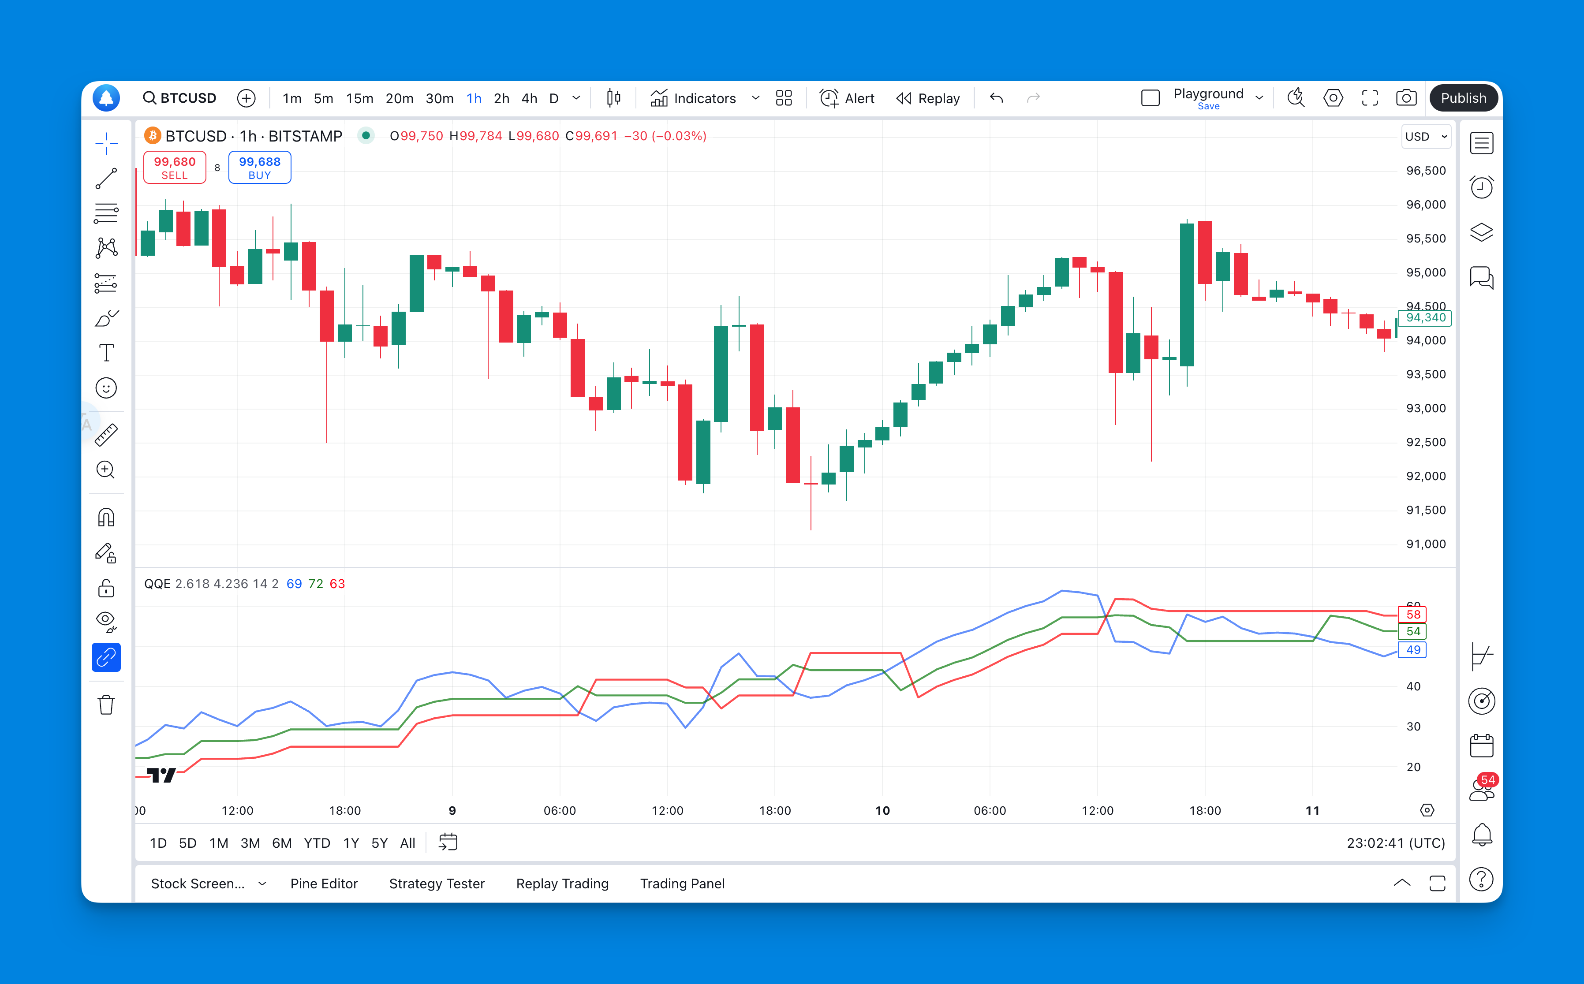Toggle magnet mode
The height and width of the screenshot is (984, 1584).
(106, 518)
